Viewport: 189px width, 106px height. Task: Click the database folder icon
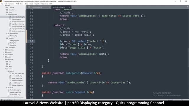[x=6, y=54]
